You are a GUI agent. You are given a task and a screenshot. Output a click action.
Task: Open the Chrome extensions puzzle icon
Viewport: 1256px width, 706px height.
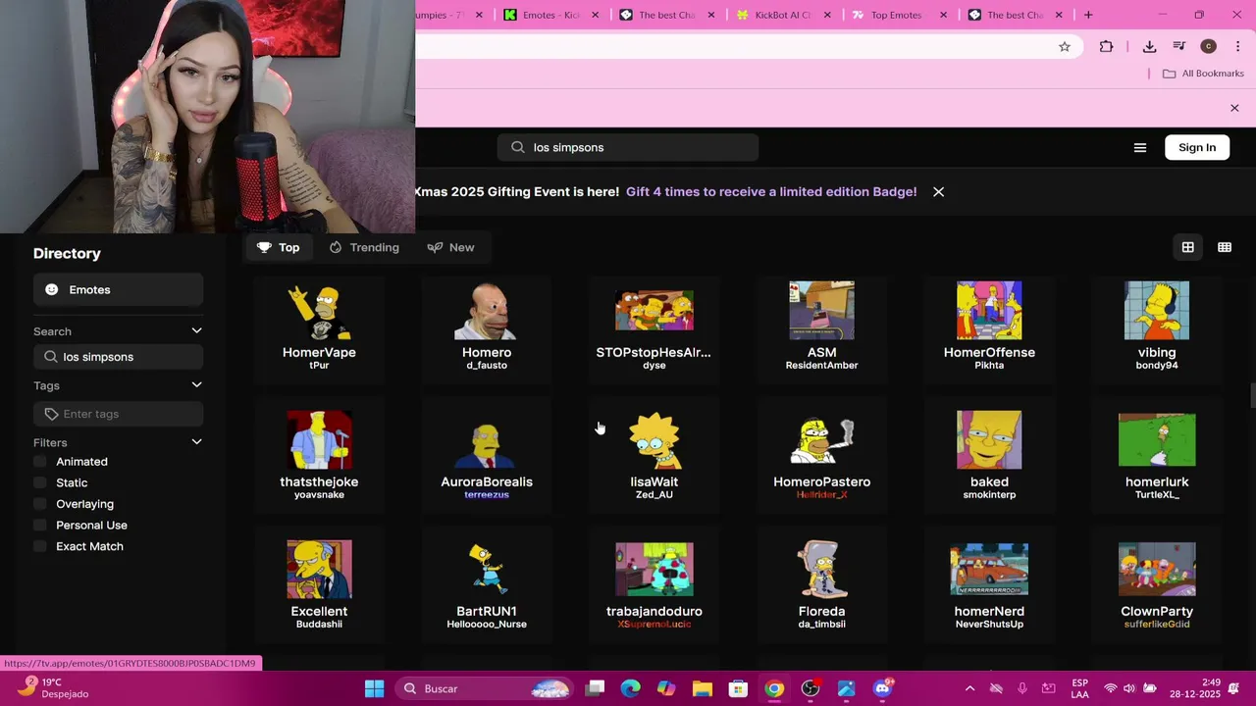[1106, 46]
